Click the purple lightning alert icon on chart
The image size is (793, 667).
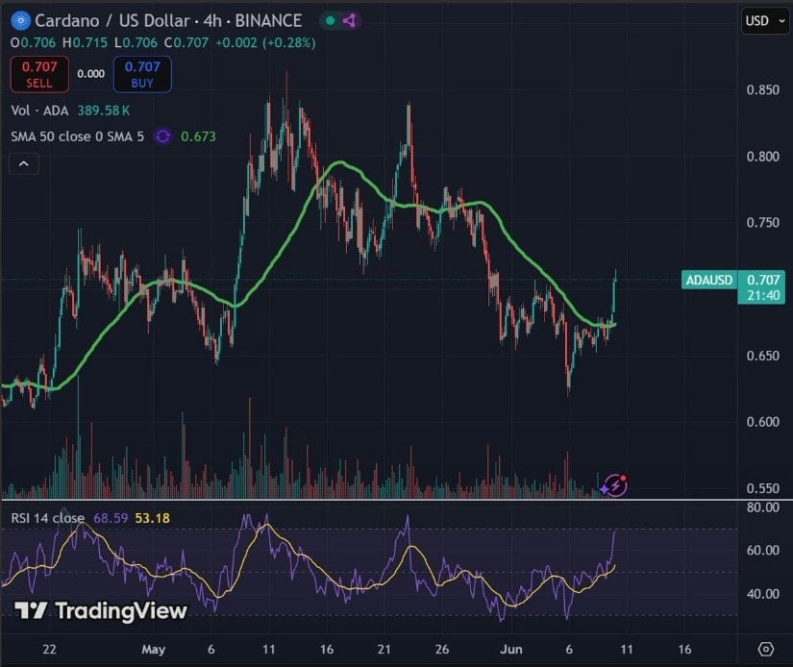615,485
